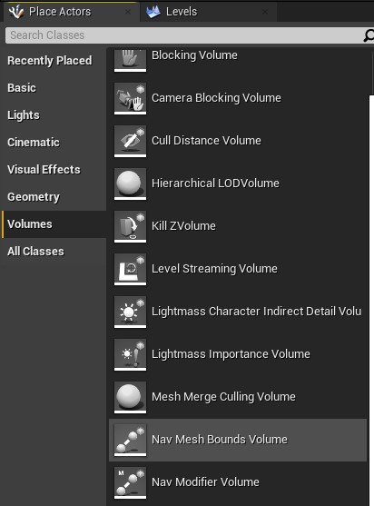Open the Lights category
The height and width of the screenshot is (506, 374).
pyautogui.click(x=24, y=114)
